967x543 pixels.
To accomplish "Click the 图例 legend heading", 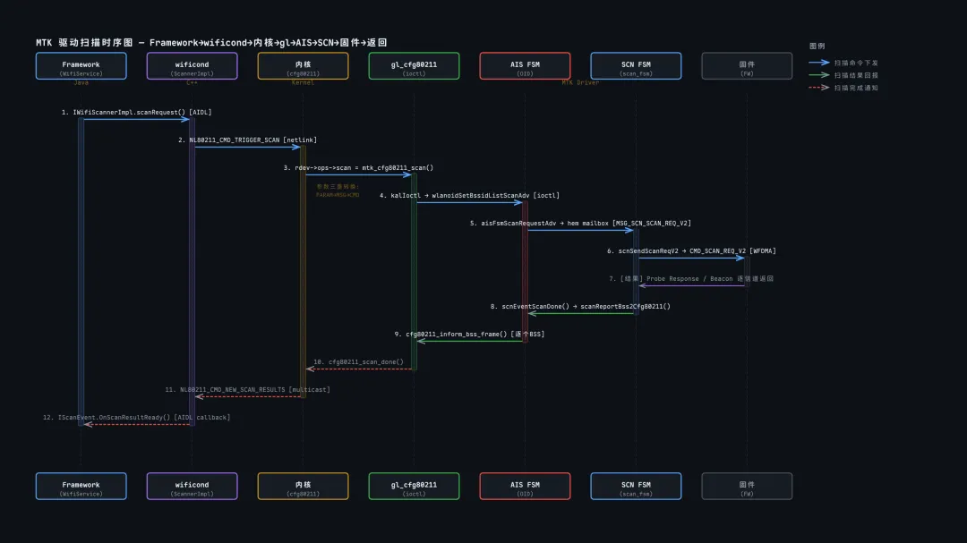I will pyautogui.click(x=817, y=46).
